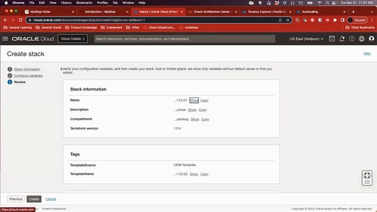The image size is (377, 212).
Task: Share the page via address bar share icon
Action: coord(280,20)
